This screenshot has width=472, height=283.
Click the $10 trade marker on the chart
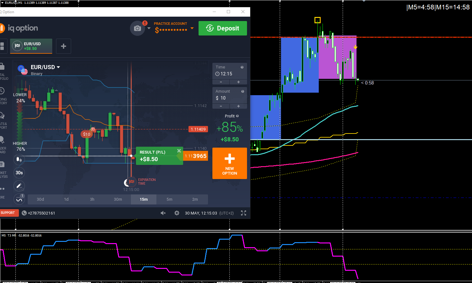(x=86, y=134)
